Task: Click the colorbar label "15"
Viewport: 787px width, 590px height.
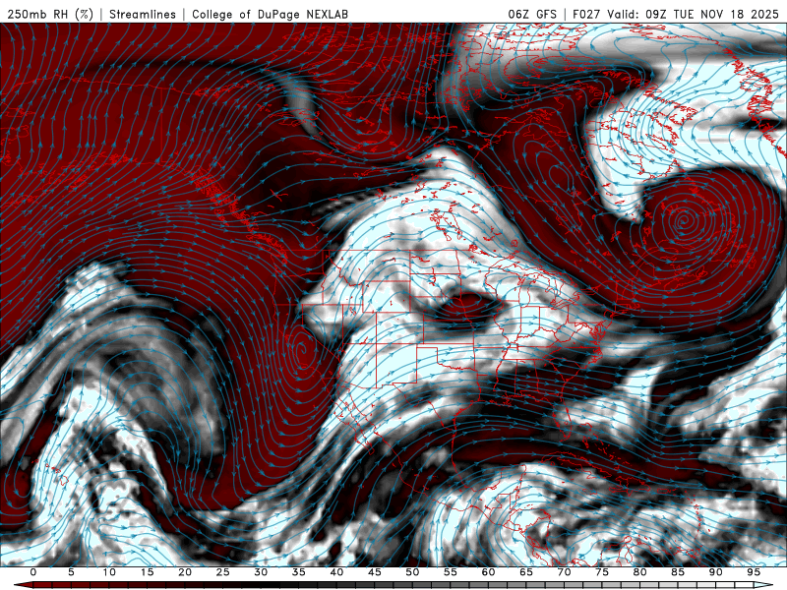Action: tap(147, 572)
